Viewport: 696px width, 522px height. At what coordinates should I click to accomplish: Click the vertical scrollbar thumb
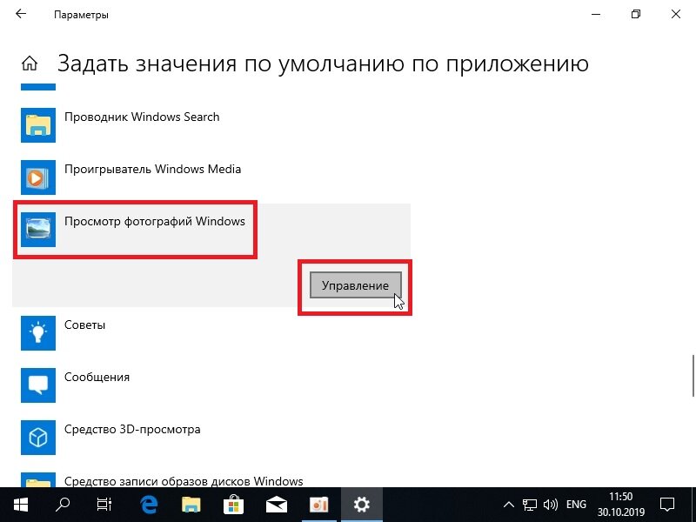point(693,376)
